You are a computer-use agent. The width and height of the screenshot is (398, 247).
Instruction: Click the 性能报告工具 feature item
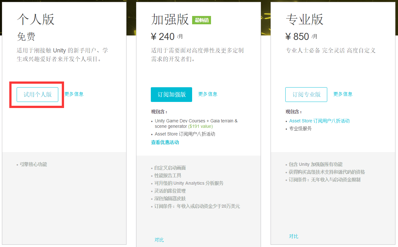[x=167, y=176]
